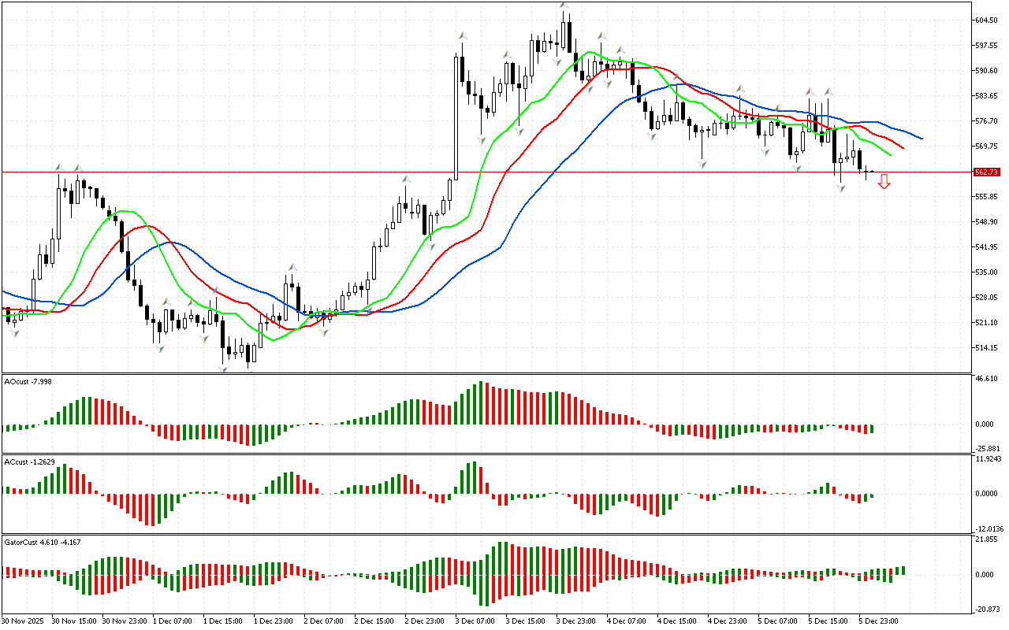Select the current price label 562.73
The image size is (1009, 630).
tap(987, 172)
